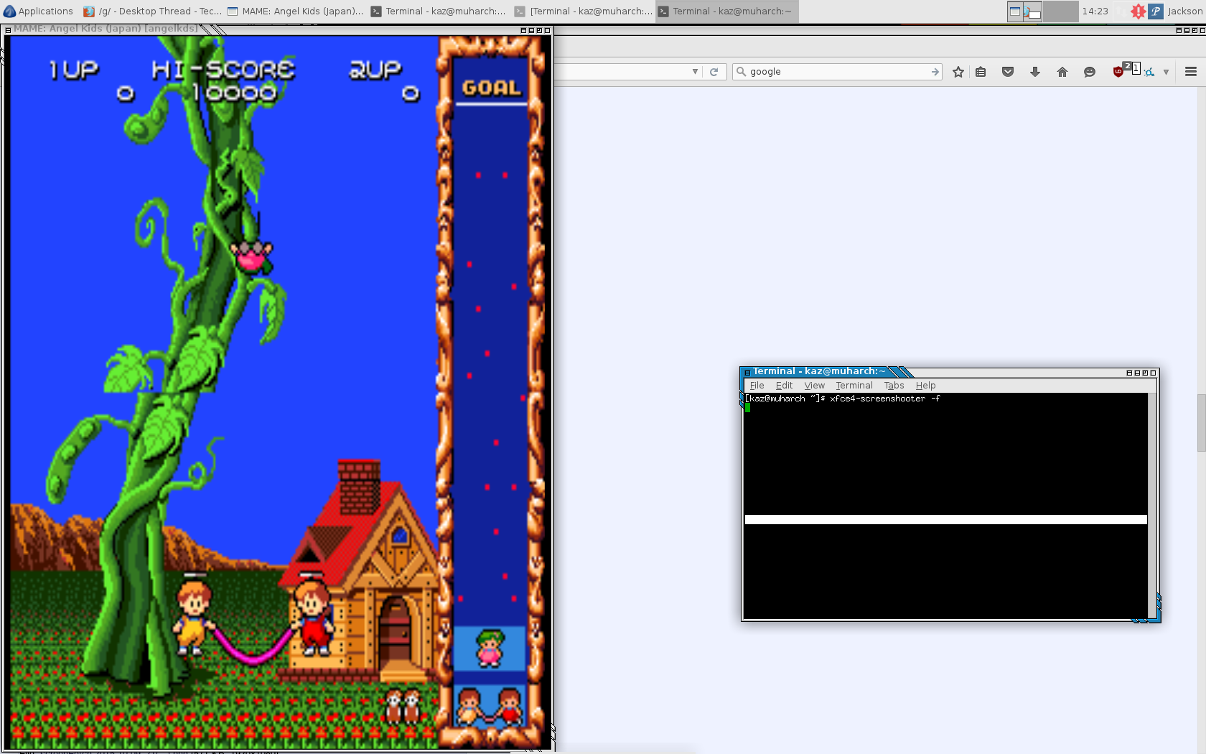The image size is (1206, 754).
Task: Click the two-kids icon below progress bar
Action: [490, 707]
